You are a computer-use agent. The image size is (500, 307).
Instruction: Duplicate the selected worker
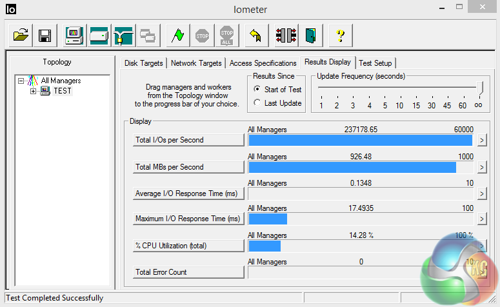(148, 35)
